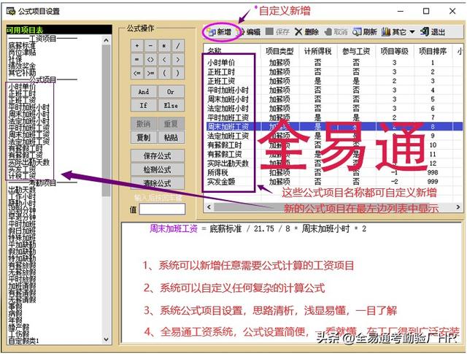Insert the greater-than > operator
The image size is (467, 354).
pyautogui.click(x=178, y=60)
